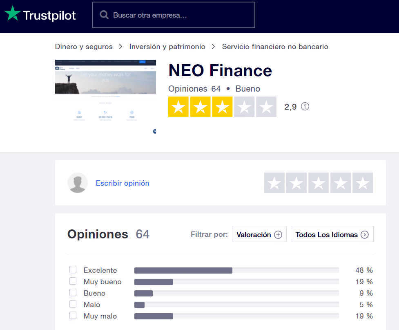Open 'Servicio financiero no bancario' breadcrumb
The image size is (399, 330).
[275, 47]
